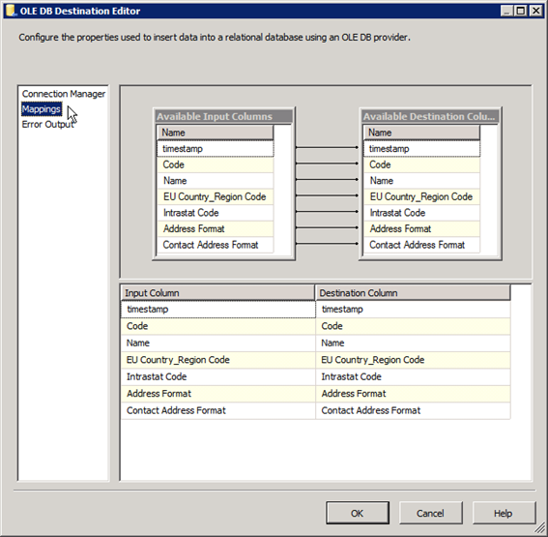This screenshot has width=548, height=537.
Task: Select the mapping line between Name columns
Action: click(x=327, y=179)
